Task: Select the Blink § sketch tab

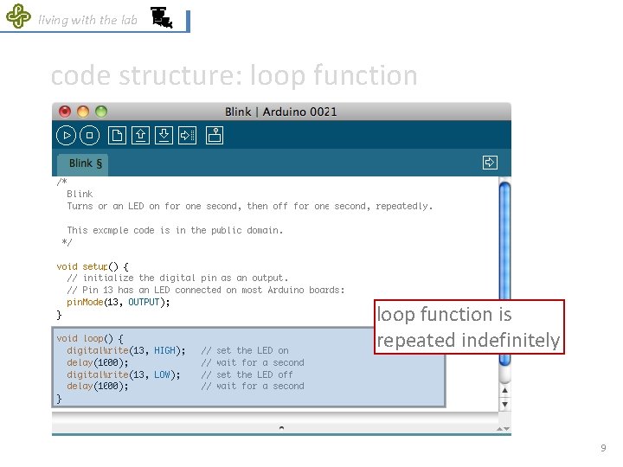Action: coord(83,164)
